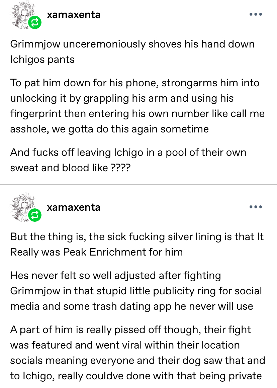Click the paragraph ending with "sweat and blood like ????"
Screen dimensions: 277x388
128,160
